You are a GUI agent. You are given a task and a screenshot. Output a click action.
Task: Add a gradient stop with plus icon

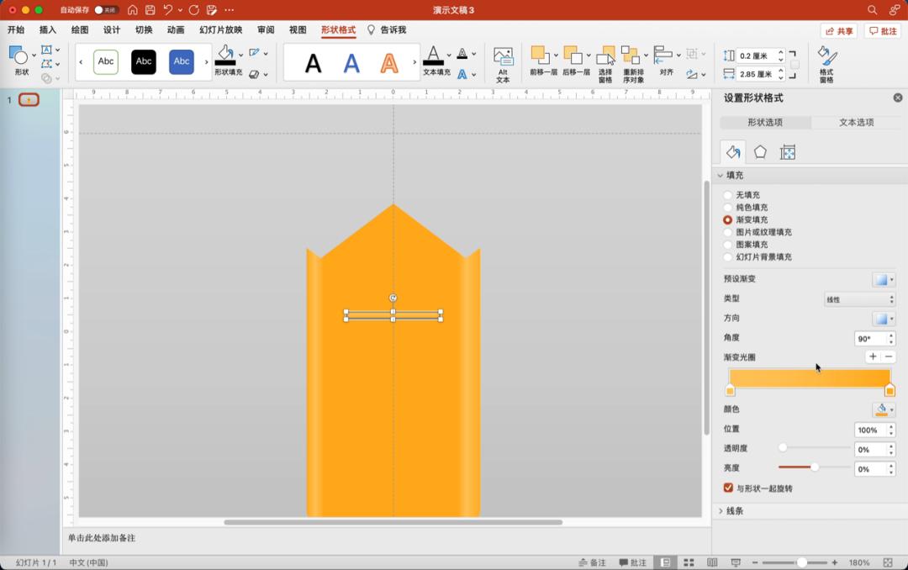pyautogui.click(x=873, y=357)
